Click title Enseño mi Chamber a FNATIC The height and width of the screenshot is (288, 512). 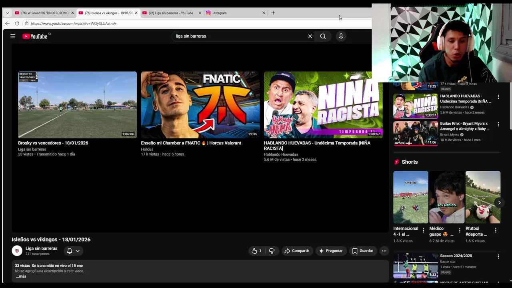[191, 143]
